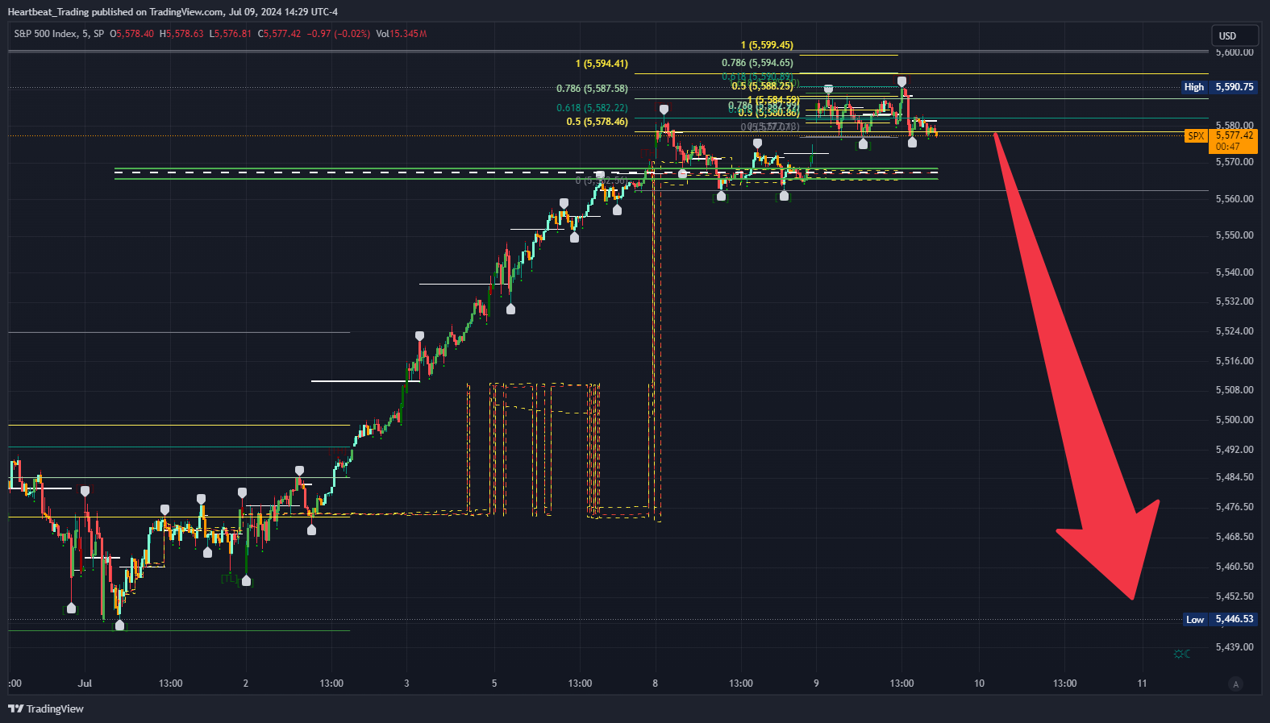Viewport: 1270px width, 723px height.
Task: Click the change value −0.97 (−0.02%)
Action: pyautogui.click(x=339, y=34)
